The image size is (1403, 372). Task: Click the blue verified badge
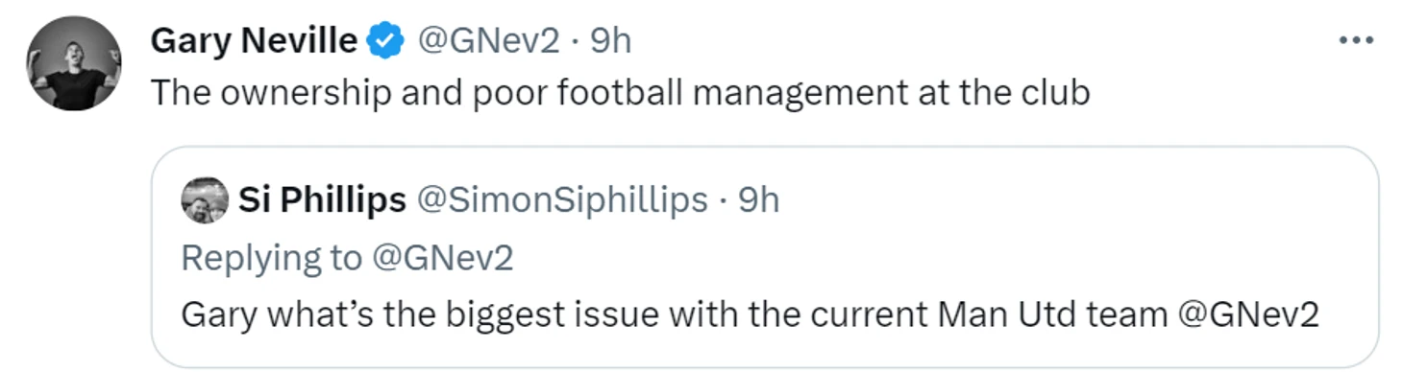pyautogui.click(x=386, y=41)
